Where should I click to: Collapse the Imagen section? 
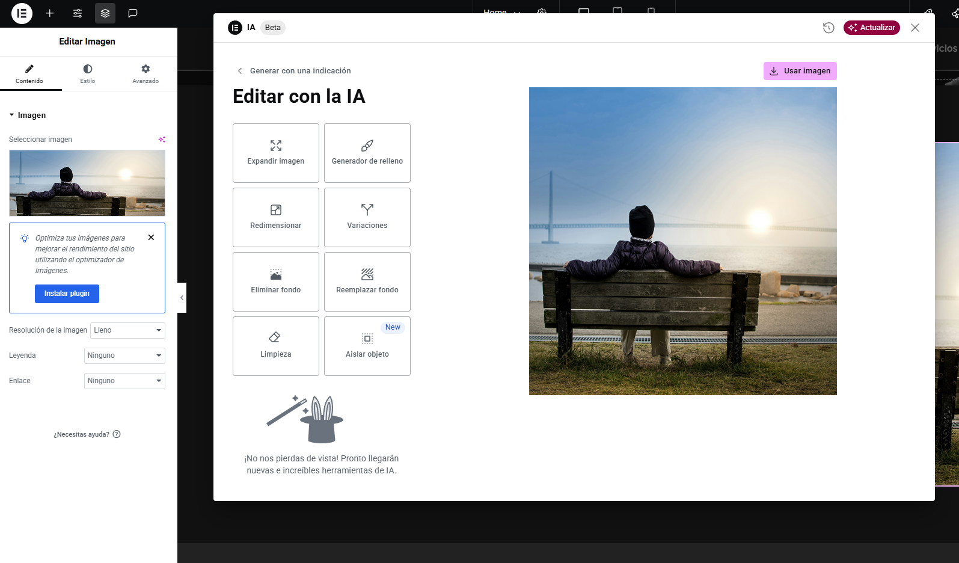pos(28,115)
